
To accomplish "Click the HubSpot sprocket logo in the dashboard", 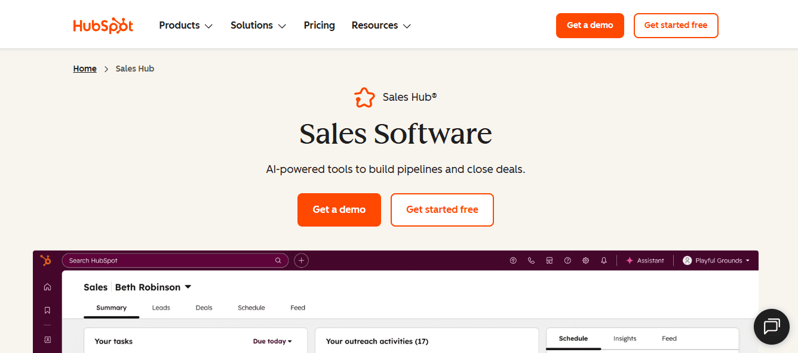I will (x=46, y=260).
